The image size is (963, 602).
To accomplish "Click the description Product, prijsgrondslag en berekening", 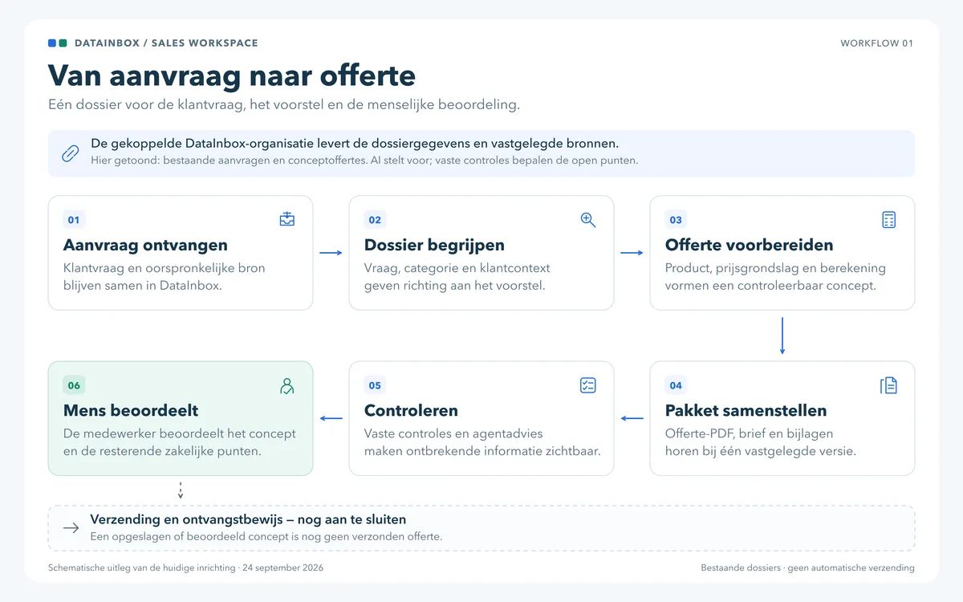I will point(775,276).
